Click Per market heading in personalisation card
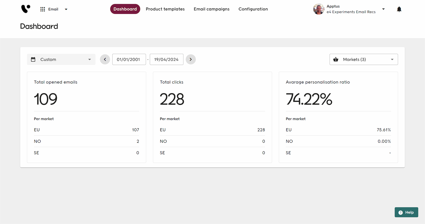 (x=296, y=119)
